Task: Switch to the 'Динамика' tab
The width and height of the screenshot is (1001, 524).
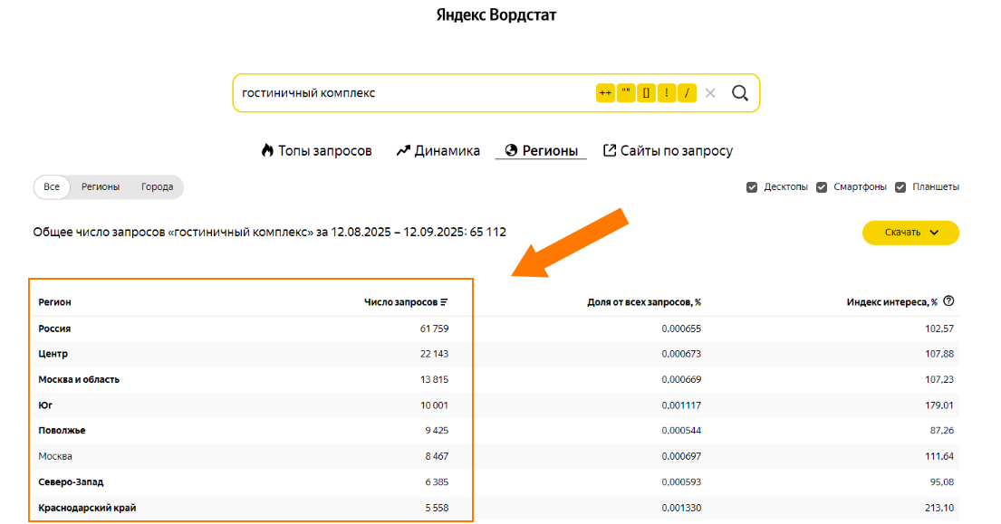Action: [438, 151]
